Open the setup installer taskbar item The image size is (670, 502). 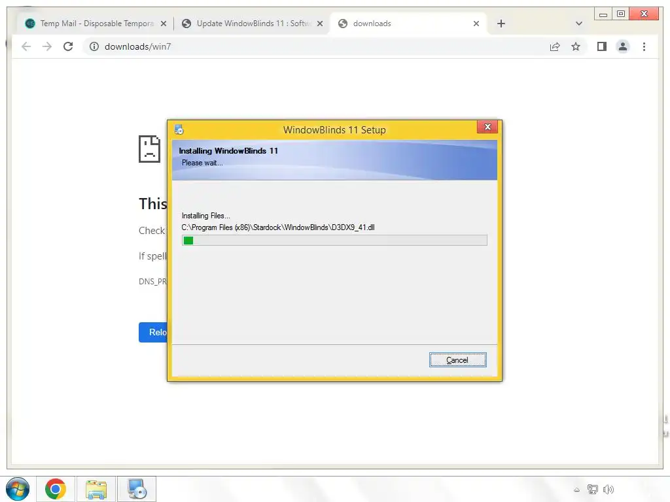[x=137, y=489]
